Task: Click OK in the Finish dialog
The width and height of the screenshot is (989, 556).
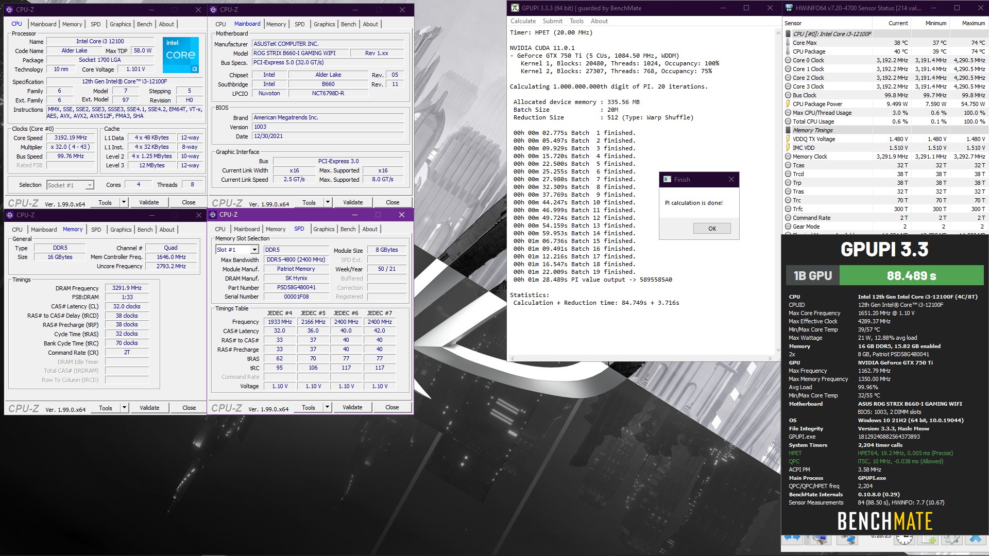Action: pos(712,229)
